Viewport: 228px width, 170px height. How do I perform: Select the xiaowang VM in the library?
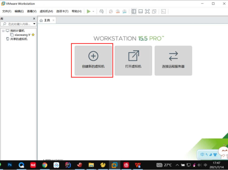coord(22,35)
